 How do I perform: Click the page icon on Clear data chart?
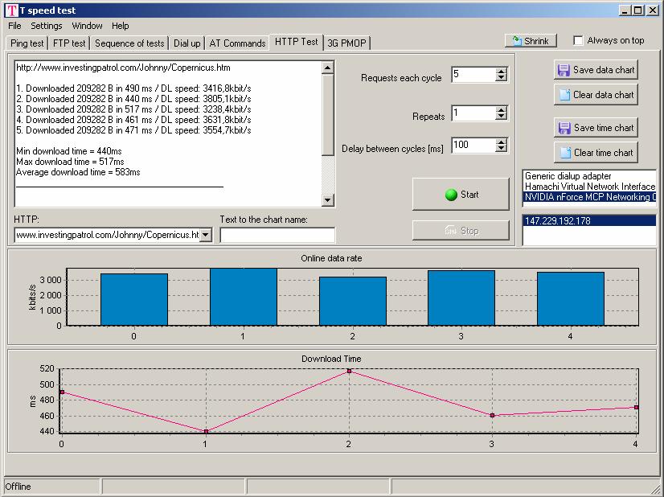pos(564,95)
